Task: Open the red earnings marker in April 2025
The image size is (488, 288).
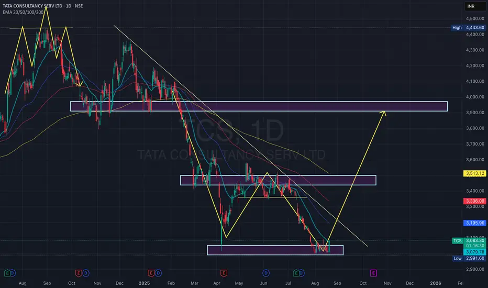Action: tap(224, 273)
